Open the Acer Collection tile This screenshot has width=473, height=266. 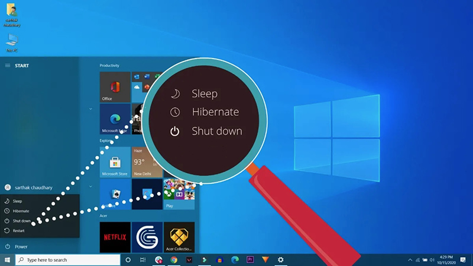[x=179, y=237]
